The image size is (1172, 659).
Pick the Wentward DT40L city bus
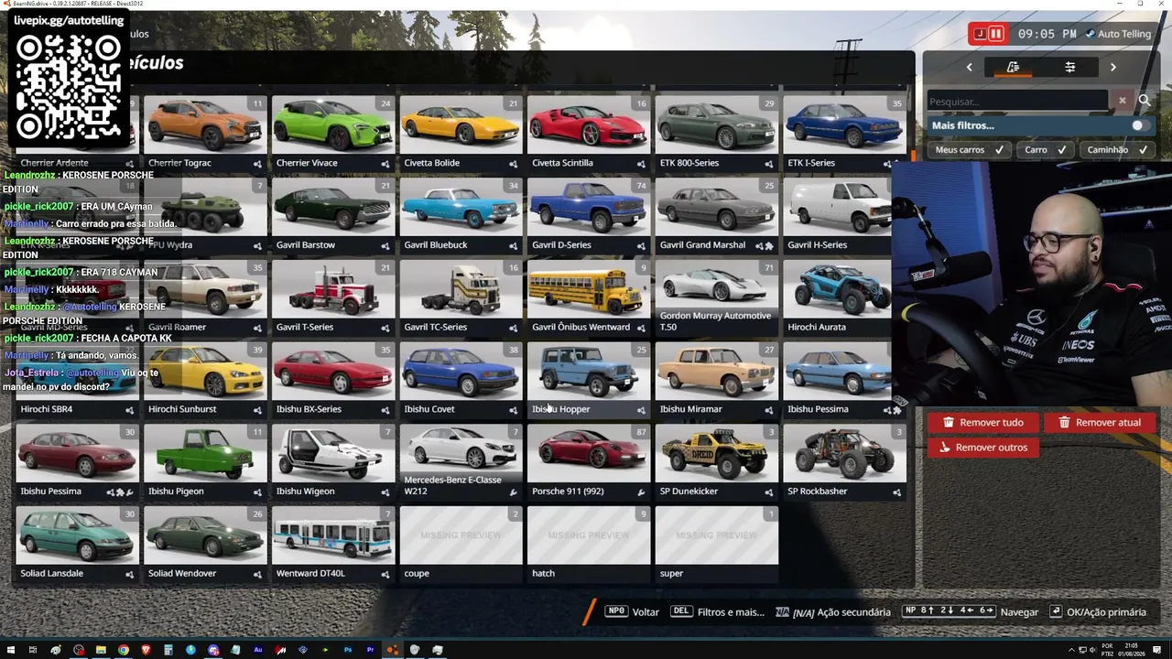(x=333, y=545)
